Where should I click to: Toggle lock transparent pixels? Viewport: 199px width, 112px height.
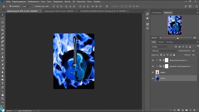coord(161,55)
